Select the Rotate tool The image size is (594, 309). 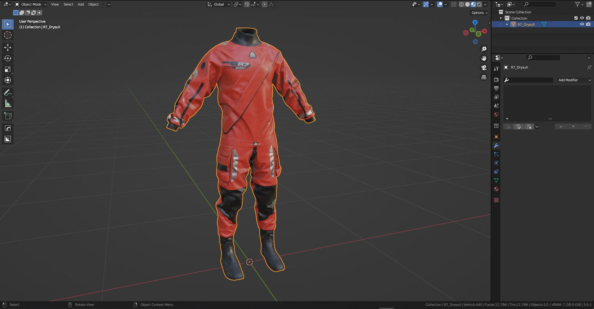pyautogui.click(x=7, y=58)
